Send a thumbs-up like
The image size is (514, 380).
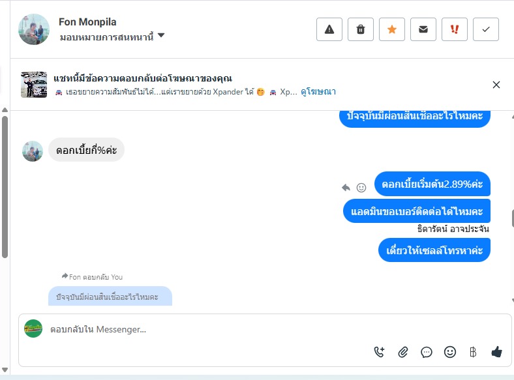496,352
